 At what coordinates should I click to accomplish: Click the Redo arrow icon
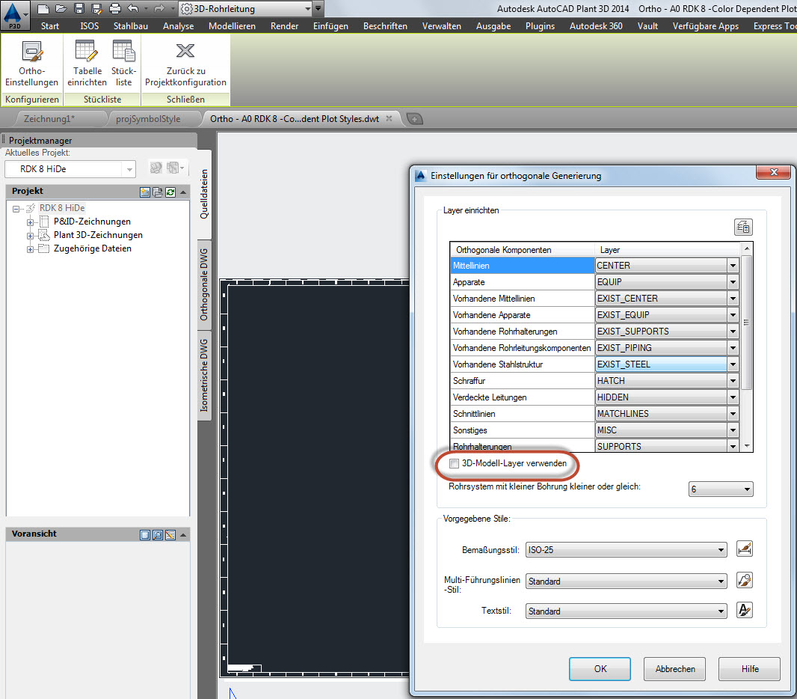pos(159,9)
